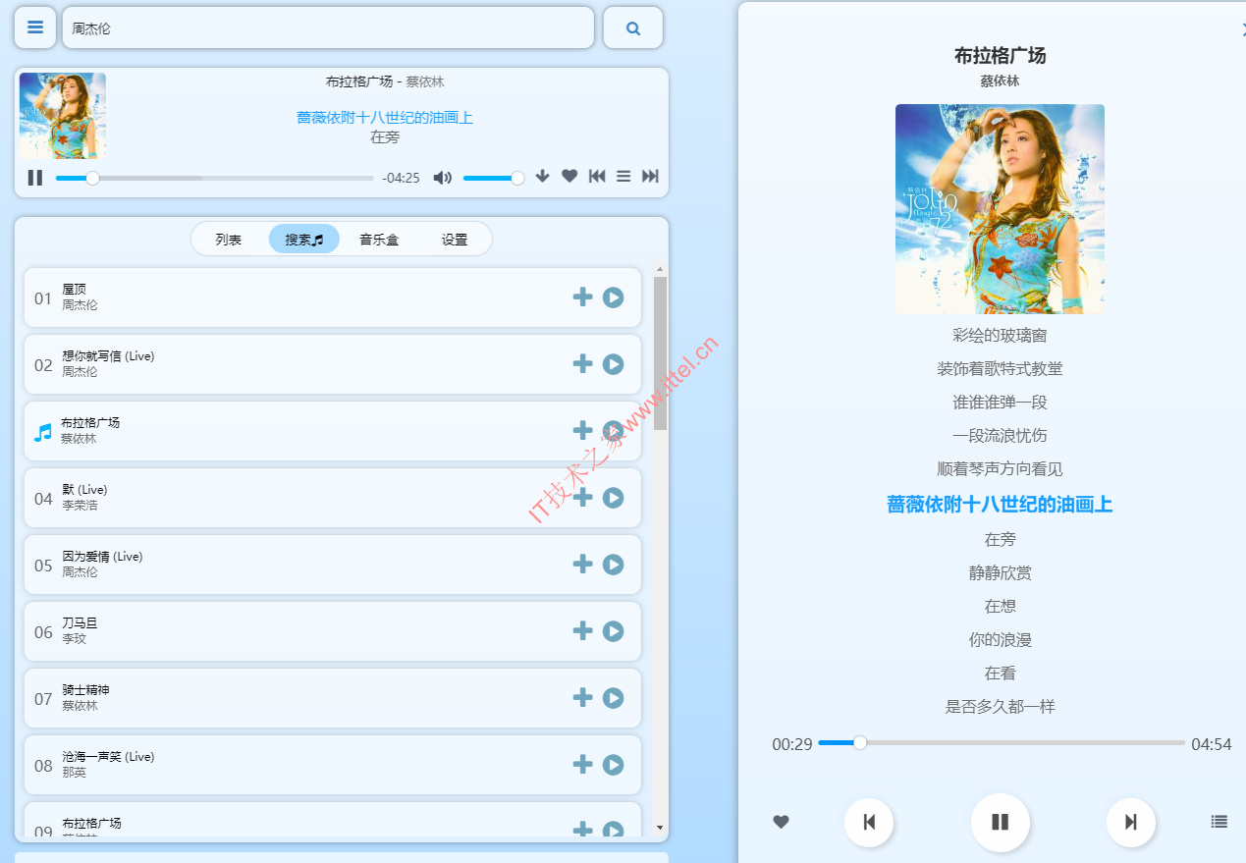Viewport: 1246px width, 863px height.
Task: Add 骑士精神 to playlist
Action: pos(583,697)
